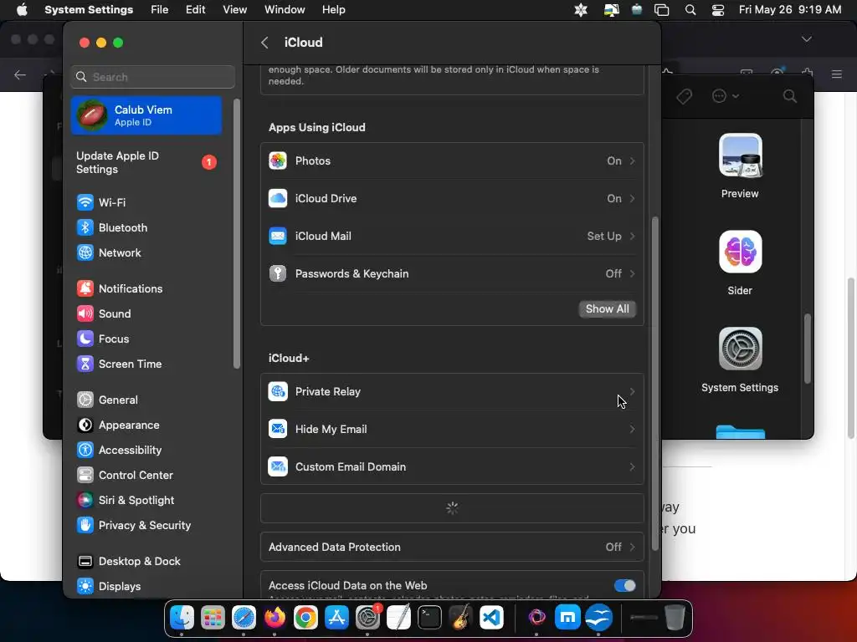Go back from the iCloud pane
This screenshot has width=857, height=642.
click(x=264, y=43)
